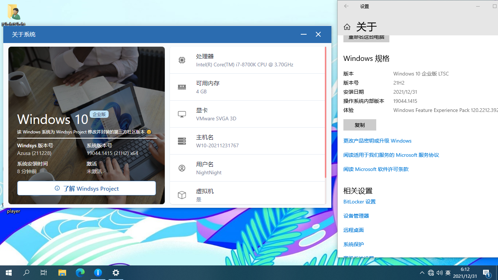Click the 远程桌面 link
Screen dimensions: 498x280
pyautogui.click(x=354, y=230)
